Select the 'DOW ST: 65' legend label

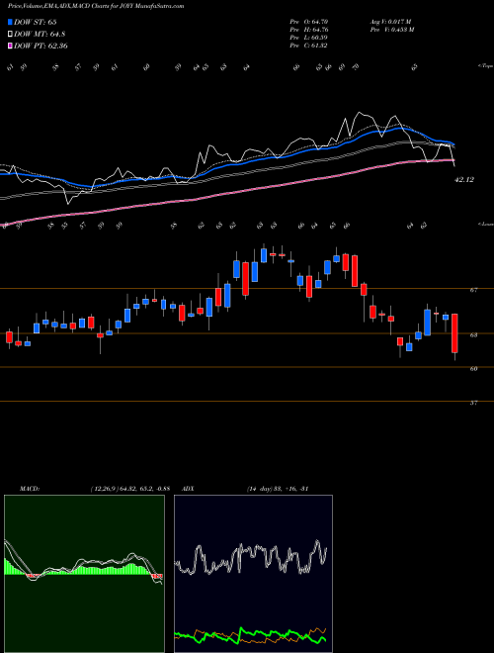pos(36,22)
